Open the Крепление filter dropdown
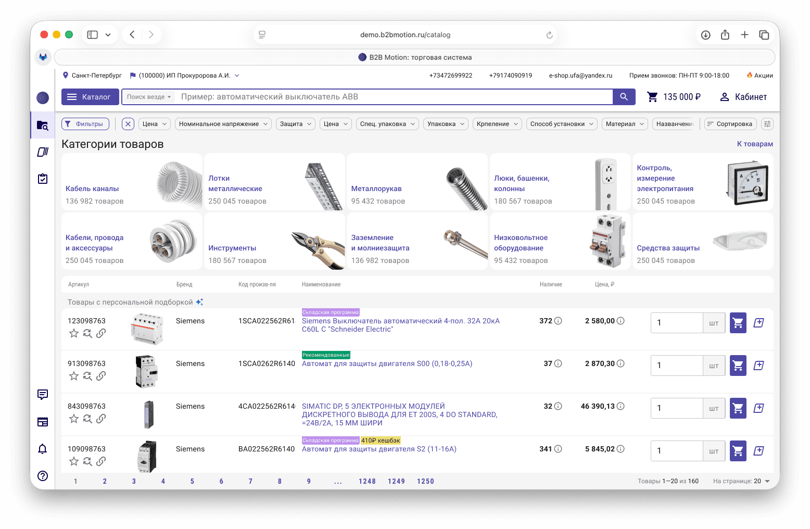 (x=498, y=124)
